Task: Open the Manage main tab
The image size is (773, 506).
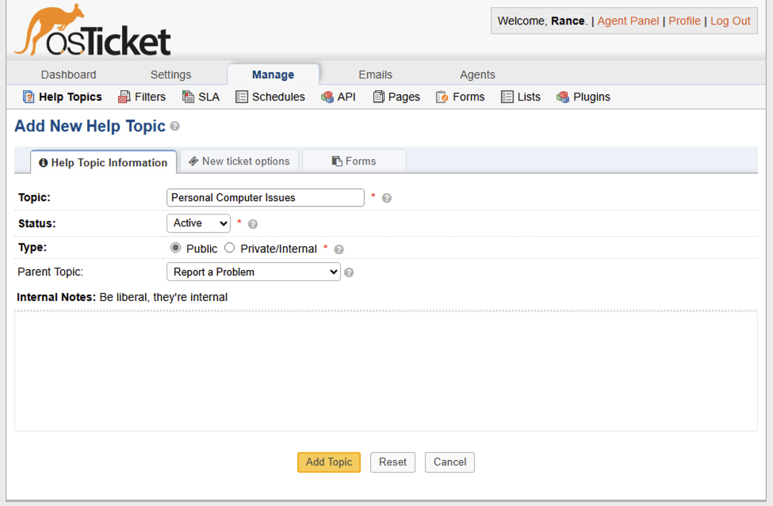Action: (x=273, y=74)
